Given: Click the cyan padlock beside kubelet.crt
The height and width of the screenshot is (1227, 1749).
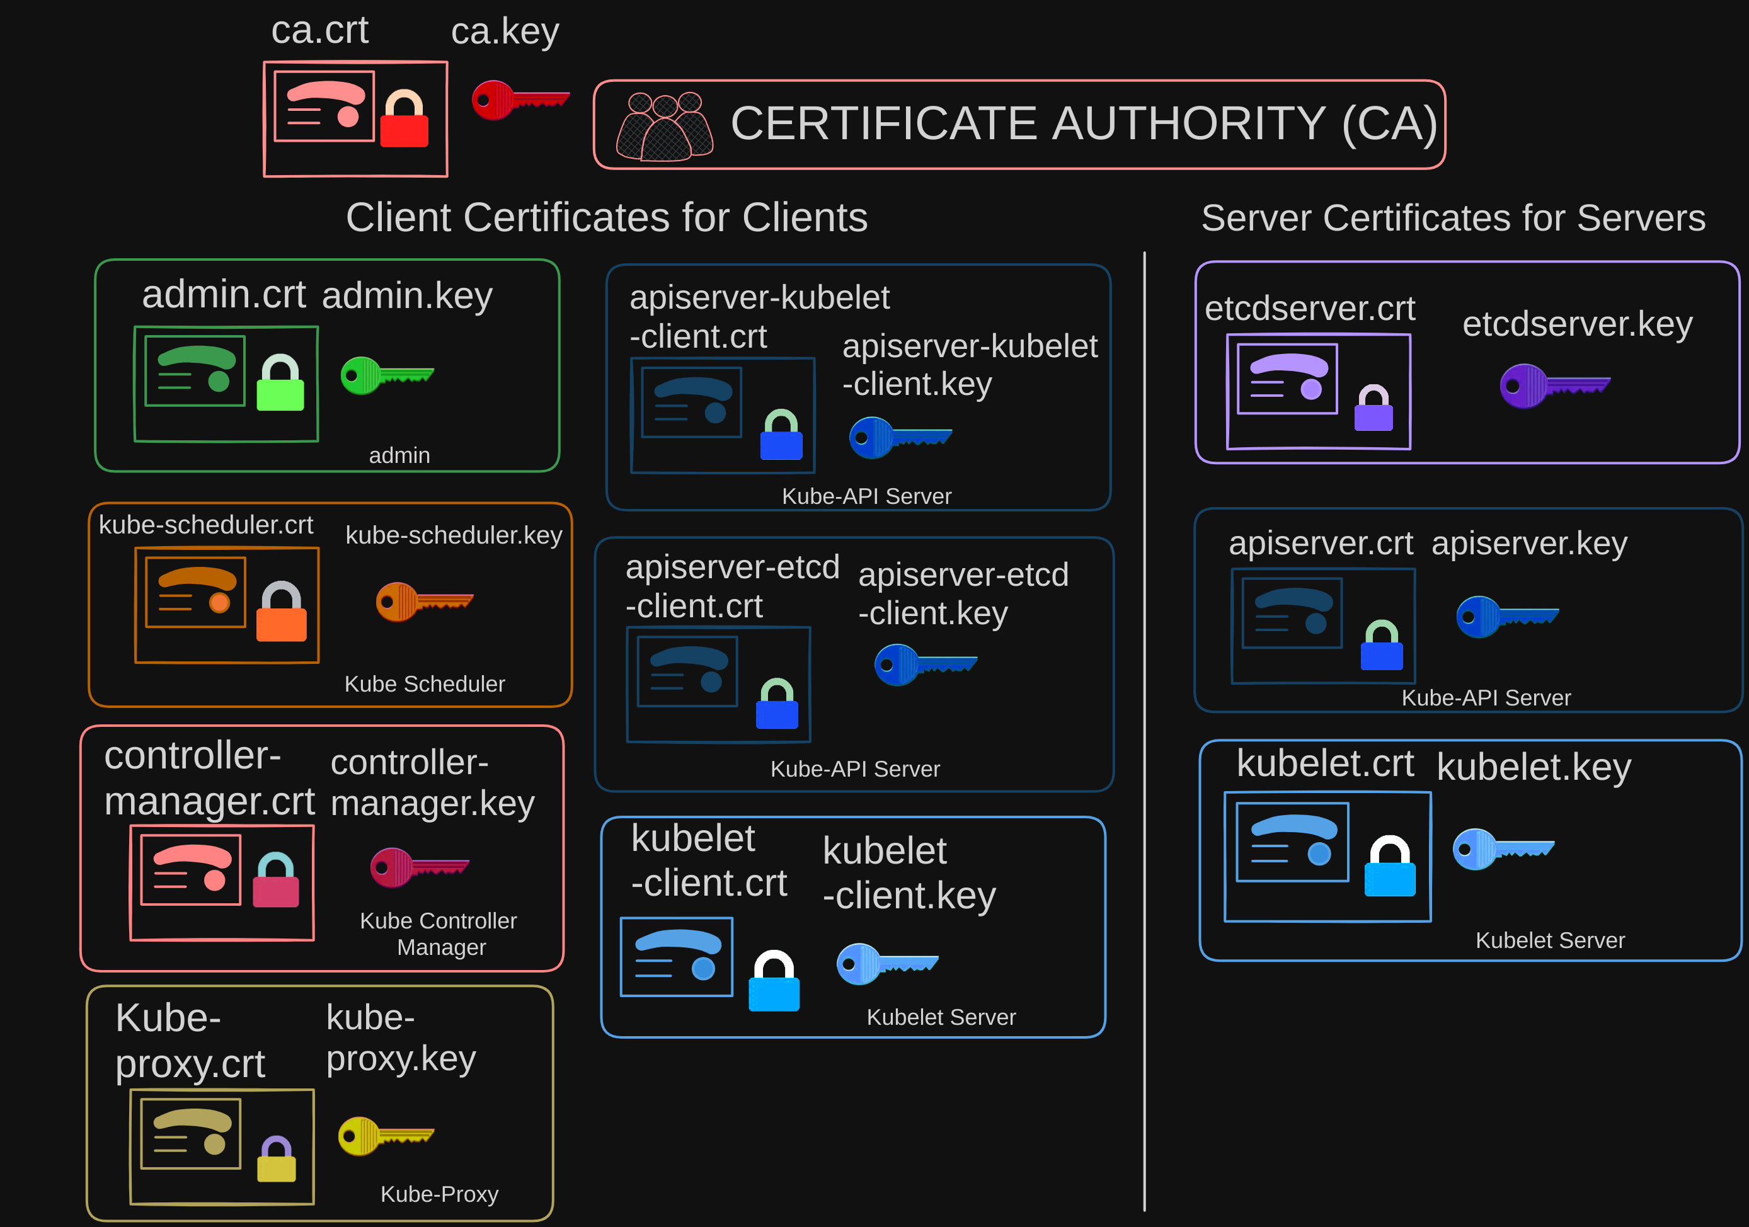Looking at the screenshot, I should pos(1389,865).
